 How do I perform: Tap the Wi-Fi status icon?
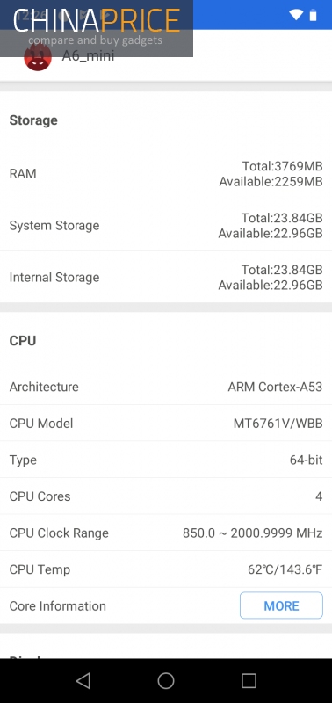click(296, 15)
